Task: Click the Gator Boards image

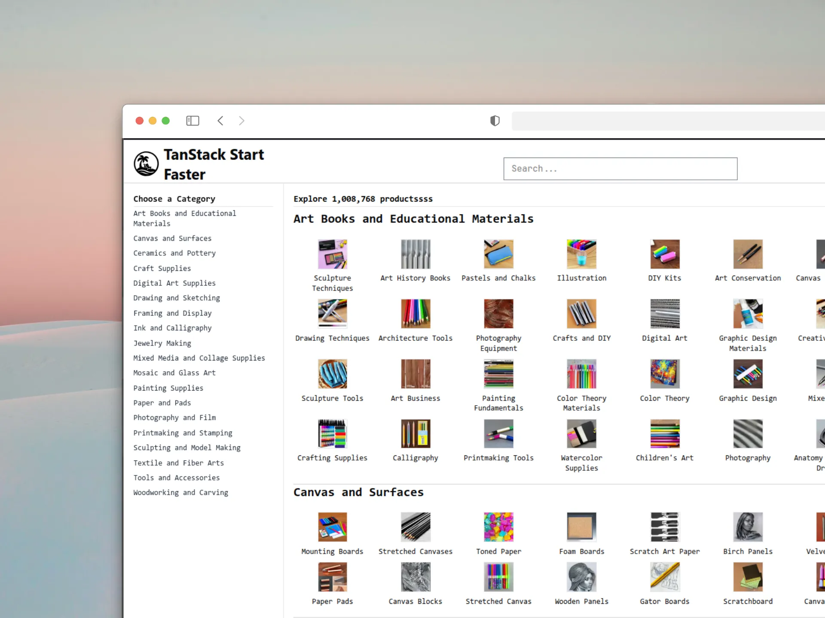Action: point(665,577)
